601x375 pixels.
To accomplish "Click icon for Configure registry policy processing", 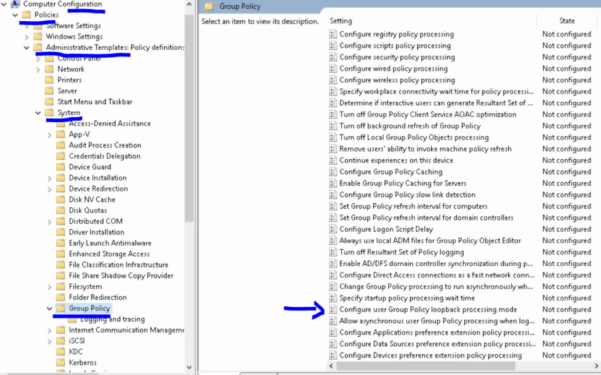I will click(x=333, y=34).
